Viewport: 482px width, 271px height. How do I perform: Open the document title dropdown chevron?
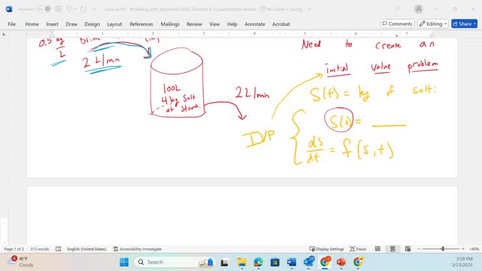coord(309,9)
